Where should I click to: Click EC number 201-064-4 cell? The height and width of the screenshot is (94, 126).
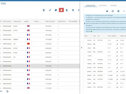pos(100,68)
